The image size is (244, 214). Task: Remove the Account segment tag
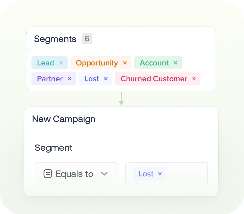click(175, 63)
